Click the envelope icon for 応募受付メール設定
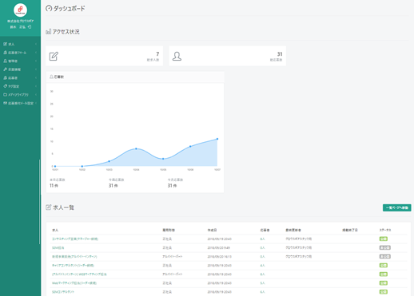Viewport: 414px width, 296px height. pos(5,103)
